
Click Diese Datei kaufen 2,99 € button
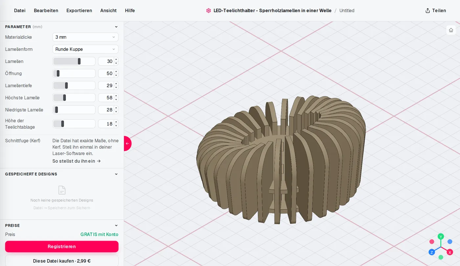pyautogui.click(x=62, y=261)
